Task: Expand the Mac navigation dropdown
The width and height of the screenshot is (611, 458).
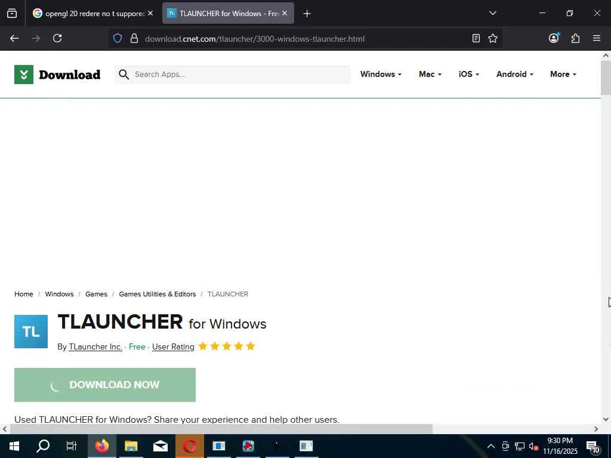Action: coord(430,74)
